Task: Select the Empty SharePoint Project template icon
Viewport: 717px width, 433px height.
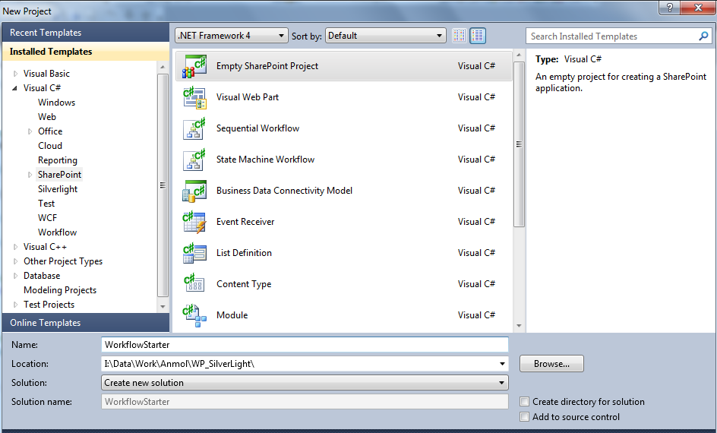Action: [194, 66]
